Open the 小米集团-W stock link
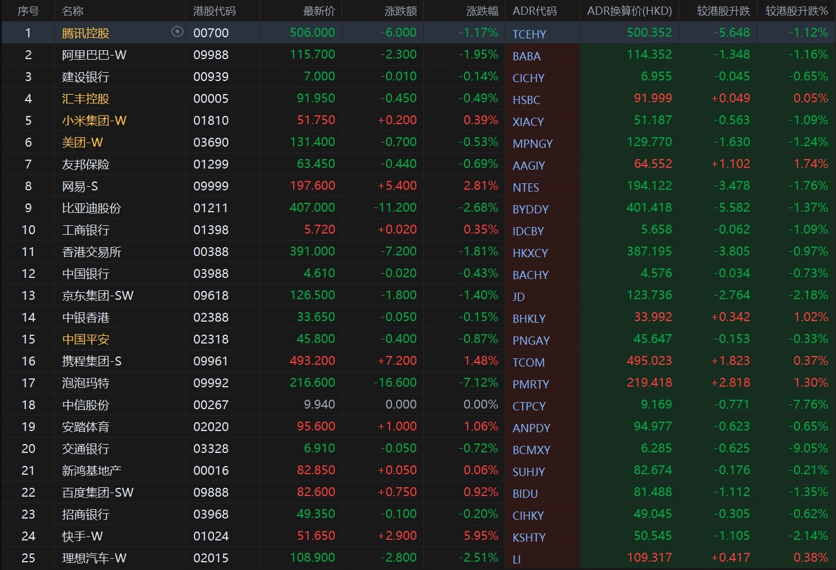The image size is (836, 570). click(x=94, y=121)
